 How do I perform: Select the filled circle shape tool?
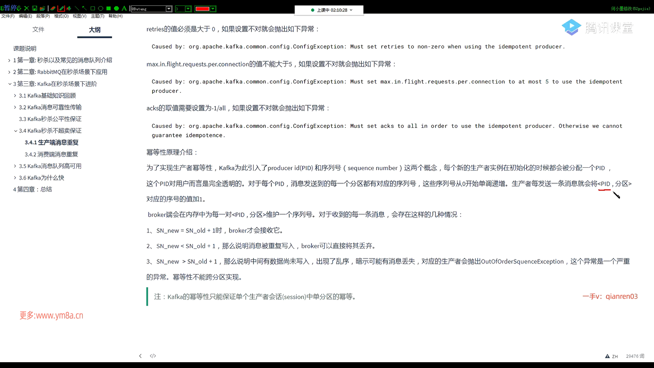point(116,9)
